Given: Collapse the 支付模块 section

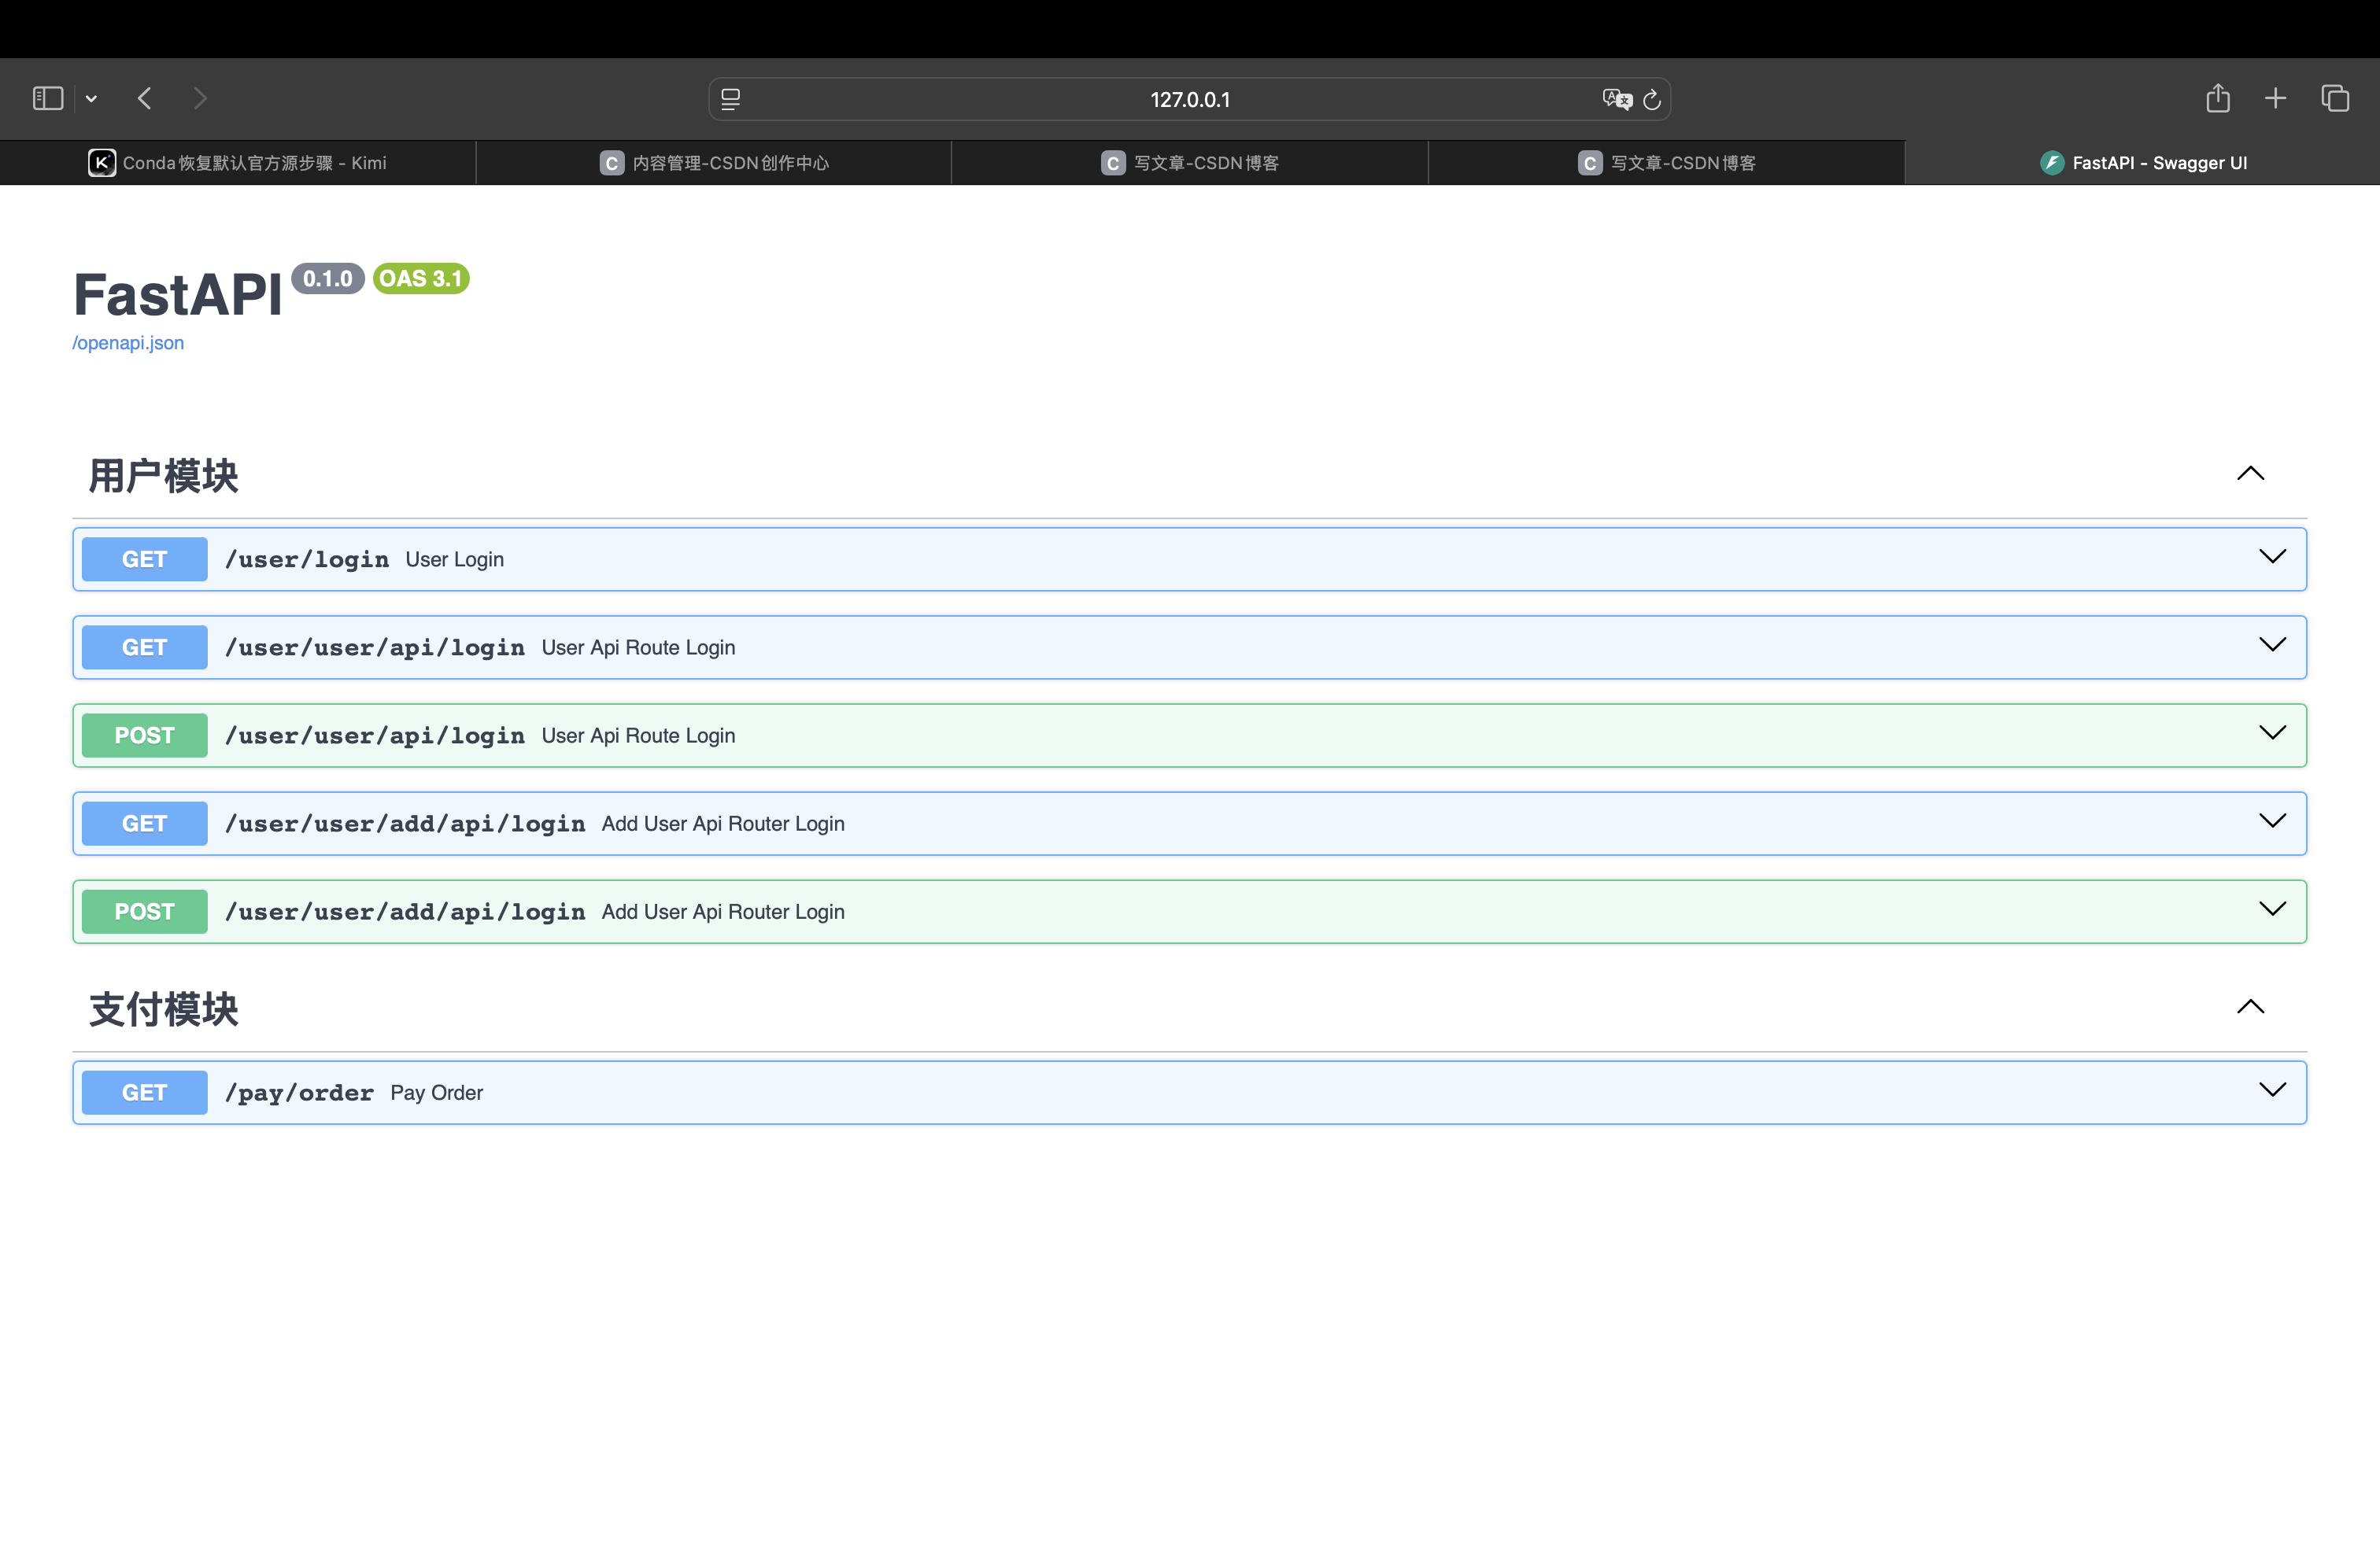Looking at the screenshot, I should pyautogui.click(x=2250, y=1008).
